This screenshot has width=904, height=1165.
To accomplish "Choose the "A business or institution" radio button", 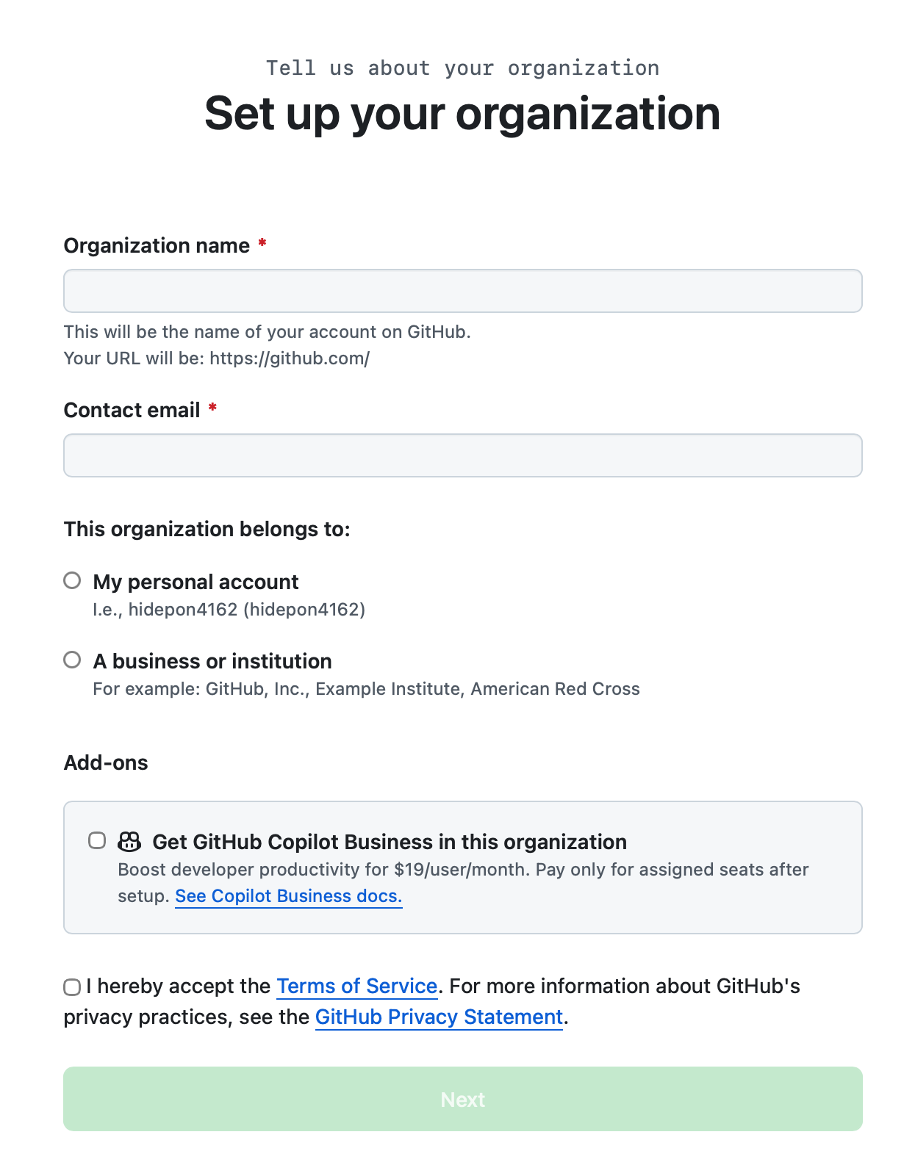I will (72, 660).
